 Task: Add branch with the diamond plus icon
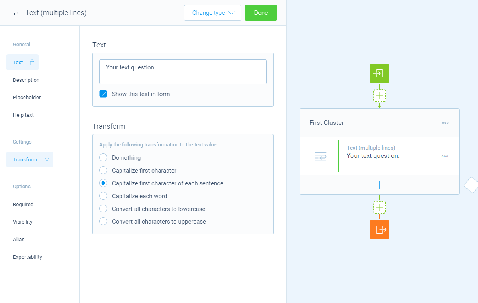coord(472,185)
